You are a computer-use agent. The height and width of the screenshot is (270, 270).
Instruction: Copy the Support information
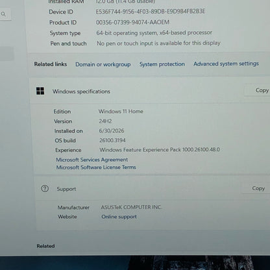[x=258, y=188]
